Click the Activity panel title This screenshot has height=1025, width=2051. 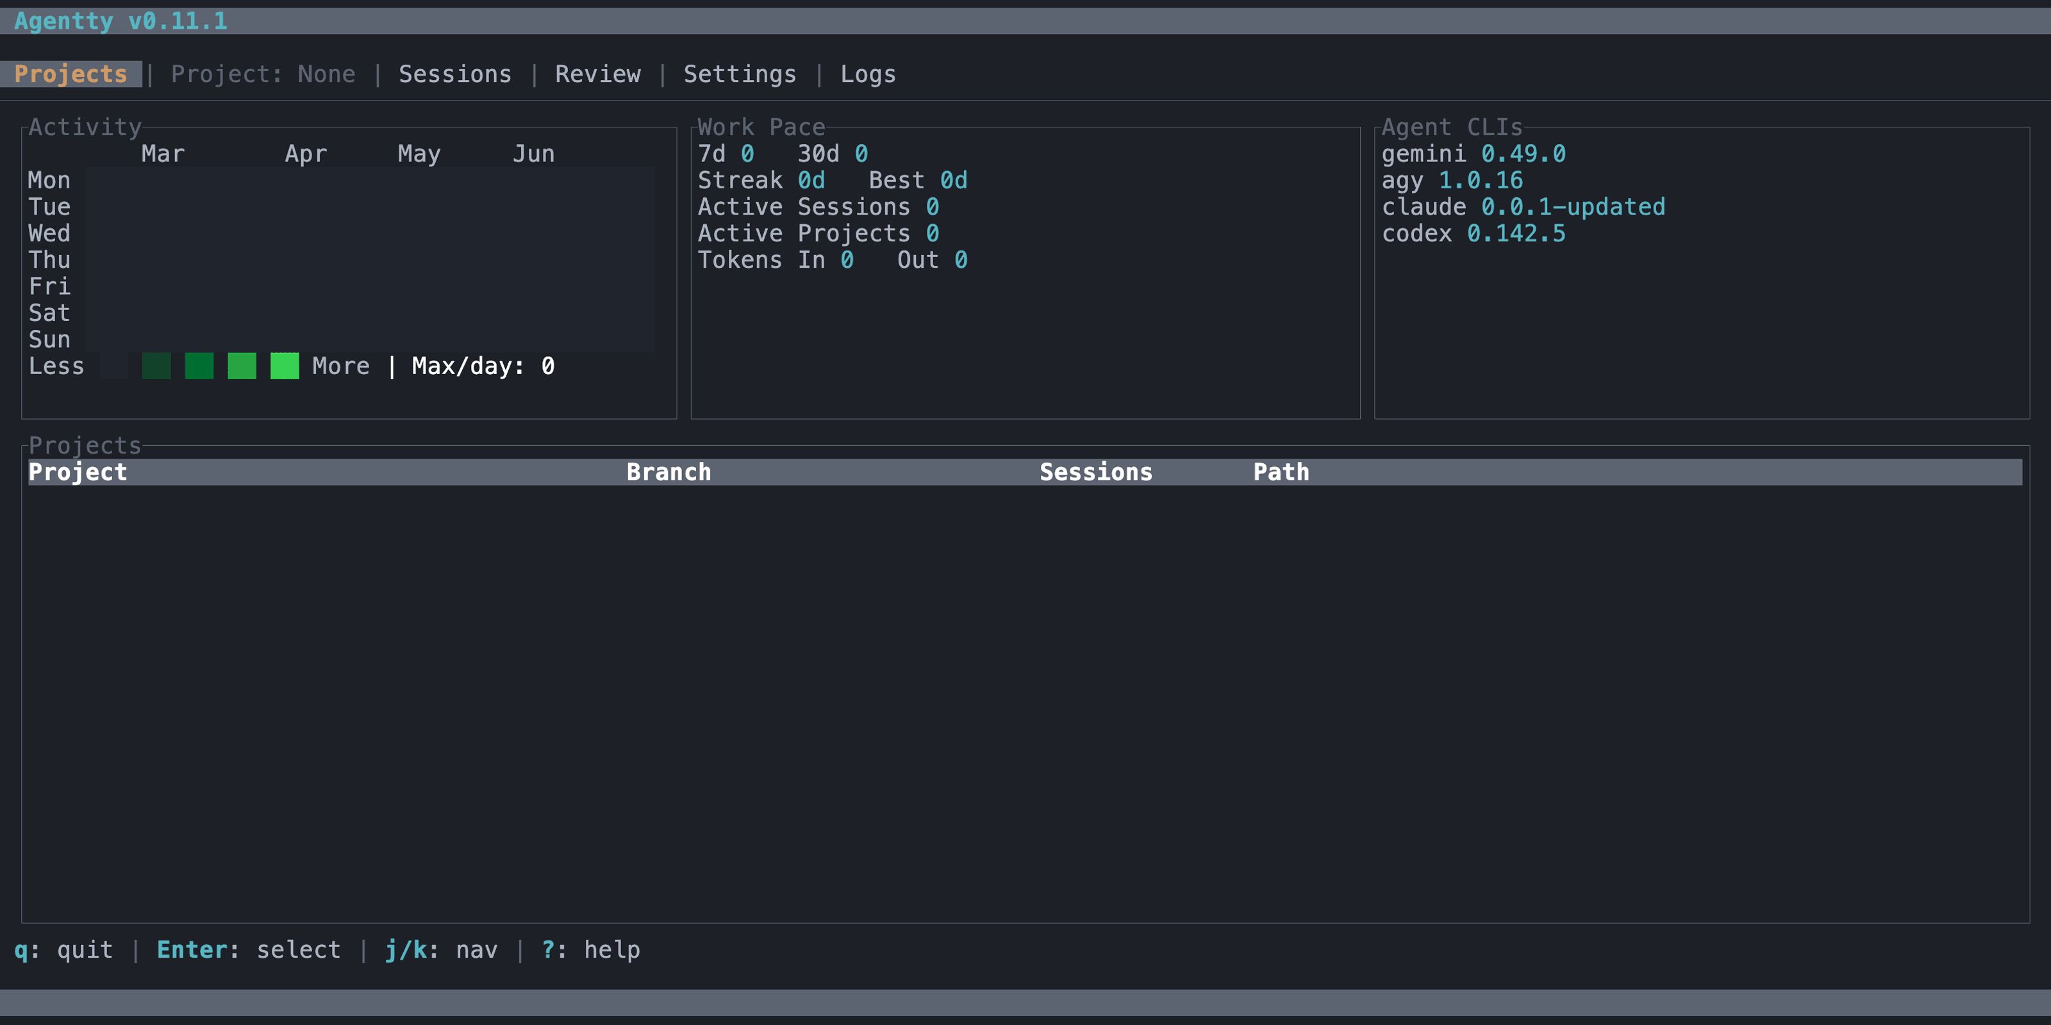[x=85, y=127]
